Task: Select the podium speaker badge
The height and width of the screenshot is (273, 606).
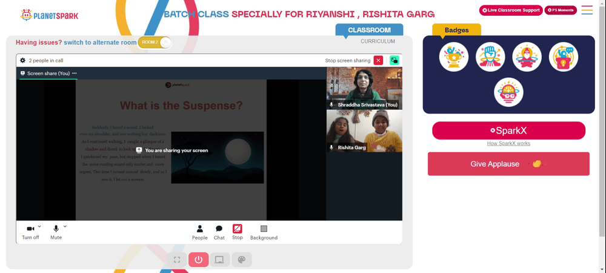Action: [564, 57]
